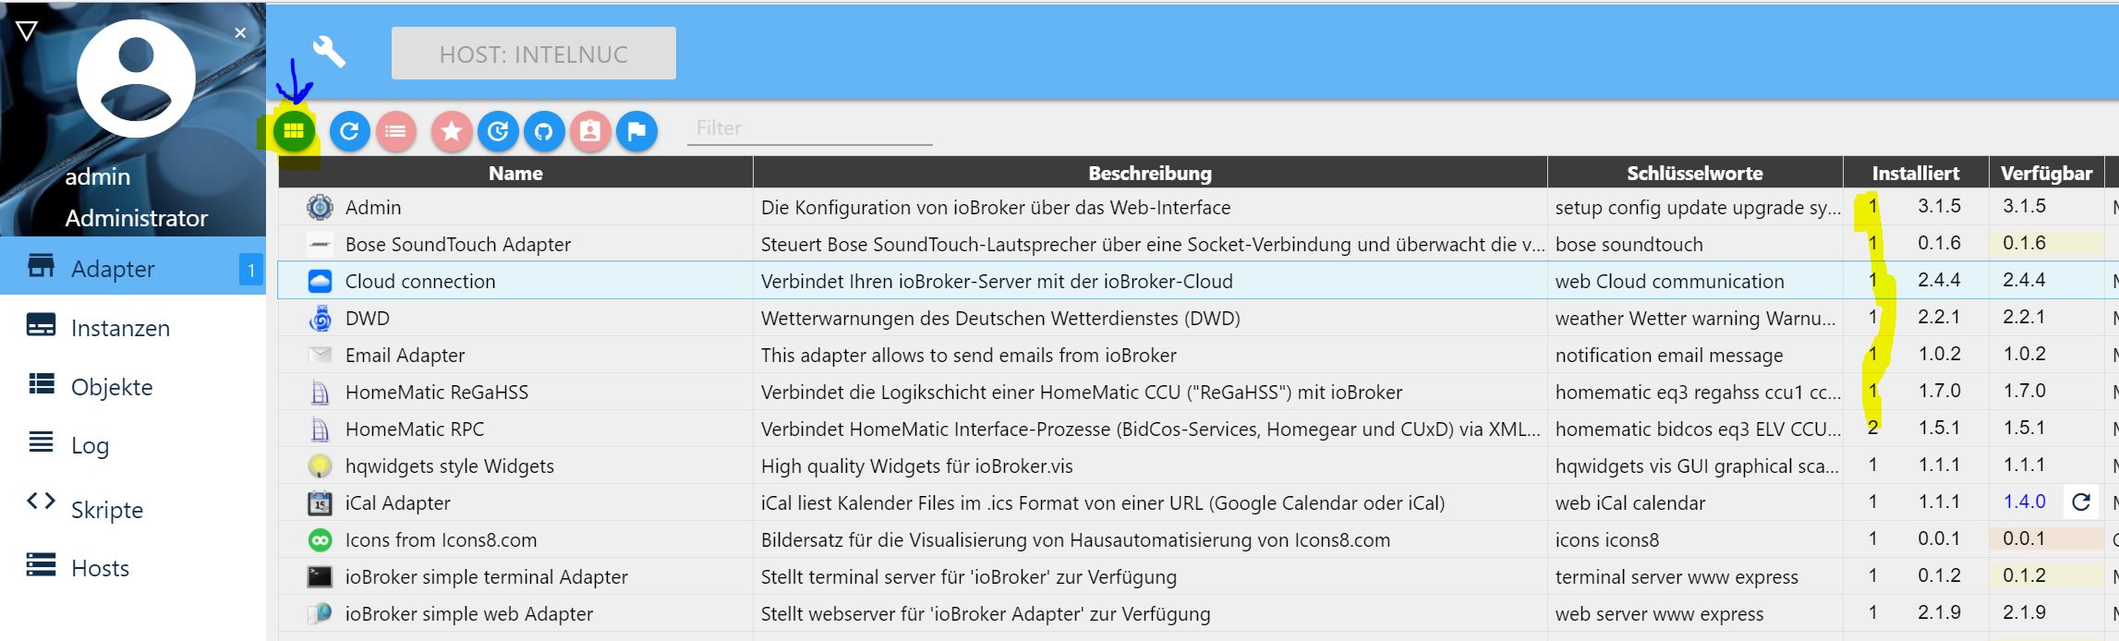Select the iCal Adapter name
The image size is (2119, 641).
point(398,502)
